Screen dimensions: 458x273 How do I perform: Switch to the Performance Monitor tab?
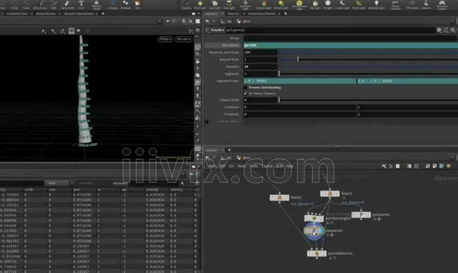click(x=263, y=14)
